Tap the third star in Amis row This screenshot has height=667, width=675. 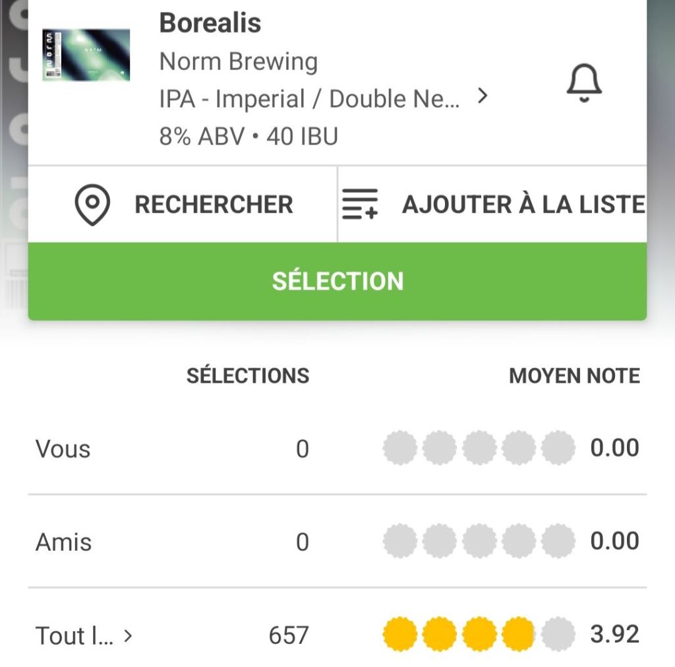tap(479, 542)
